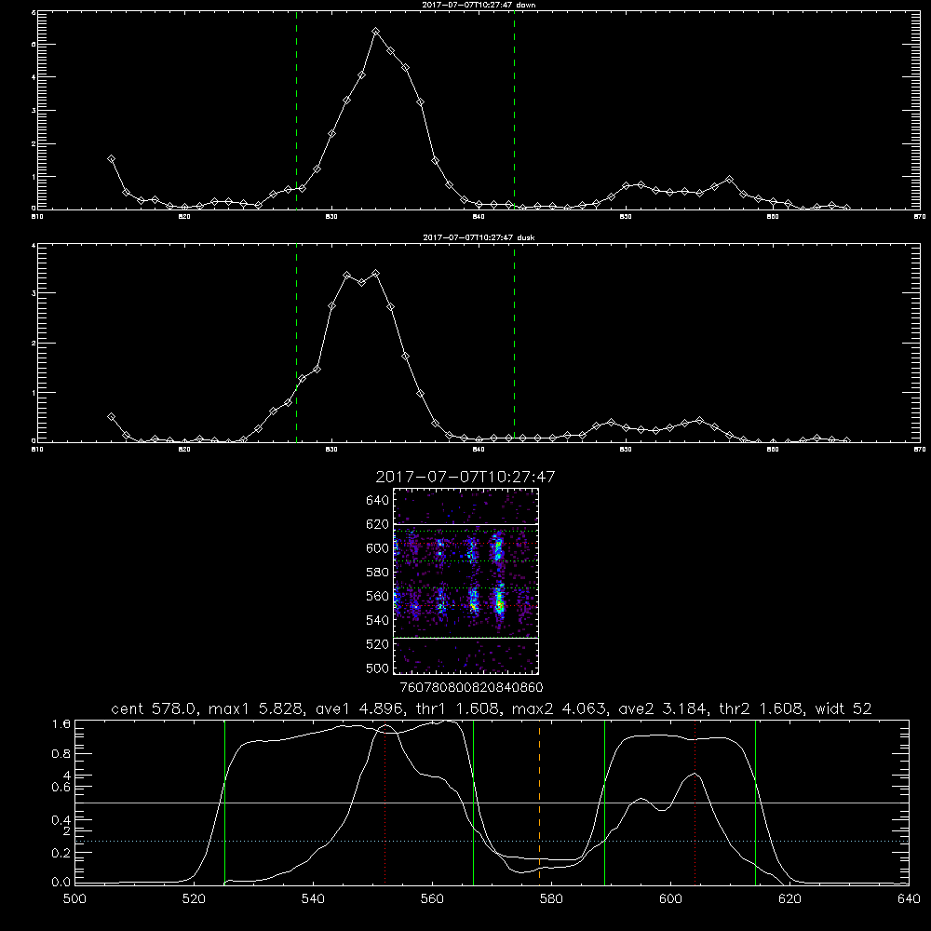The width and height of the screenshot is (931, 931).
Task: Click bottom plot x-axis label 600
Action: tap(671, 899)
